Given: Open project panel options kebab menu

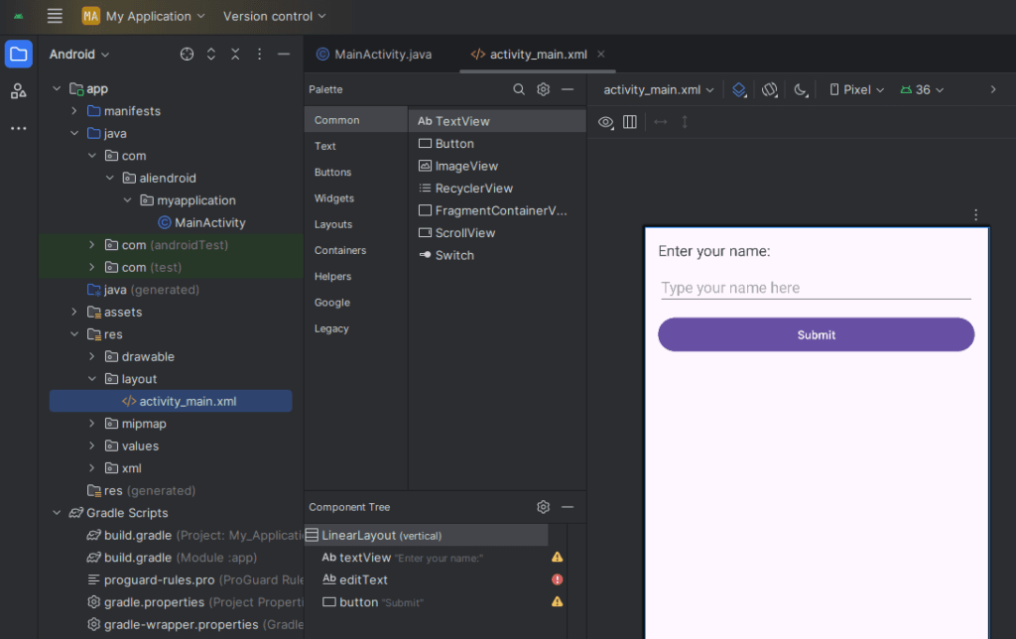Looking at the screenshot, I should tap(259, 55).
